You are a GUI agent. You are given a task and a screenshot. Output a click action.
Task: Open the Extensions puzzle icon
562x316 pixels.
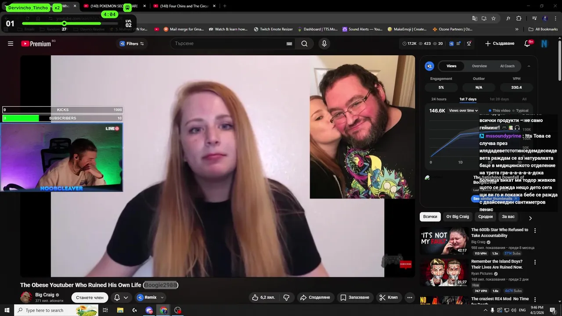[x=519, y=18]
